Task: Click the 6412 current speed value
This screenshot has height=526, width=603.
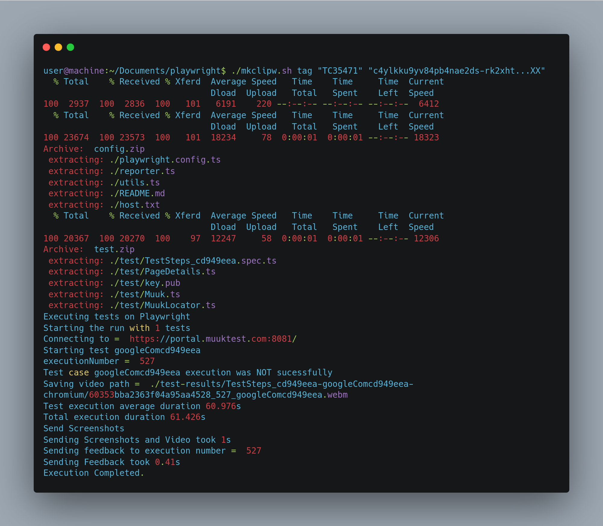Action: 429,104
